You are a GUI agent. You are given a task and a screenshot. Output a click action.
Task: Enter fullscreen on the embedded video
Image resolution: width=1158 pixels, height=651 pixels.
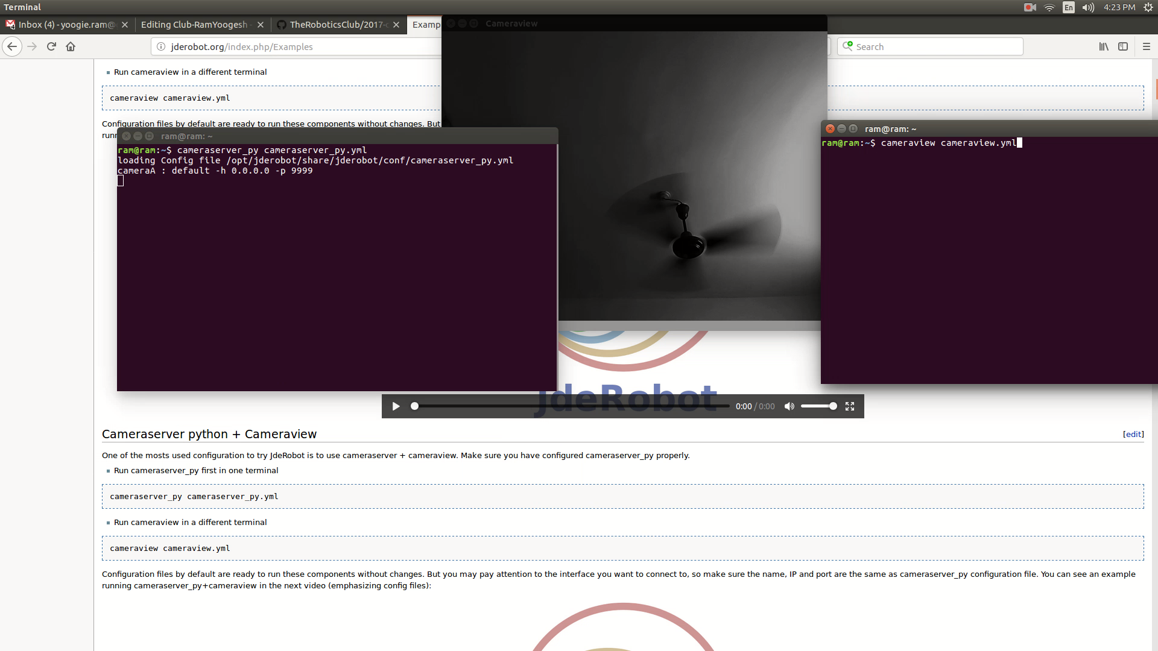(850, 406)
